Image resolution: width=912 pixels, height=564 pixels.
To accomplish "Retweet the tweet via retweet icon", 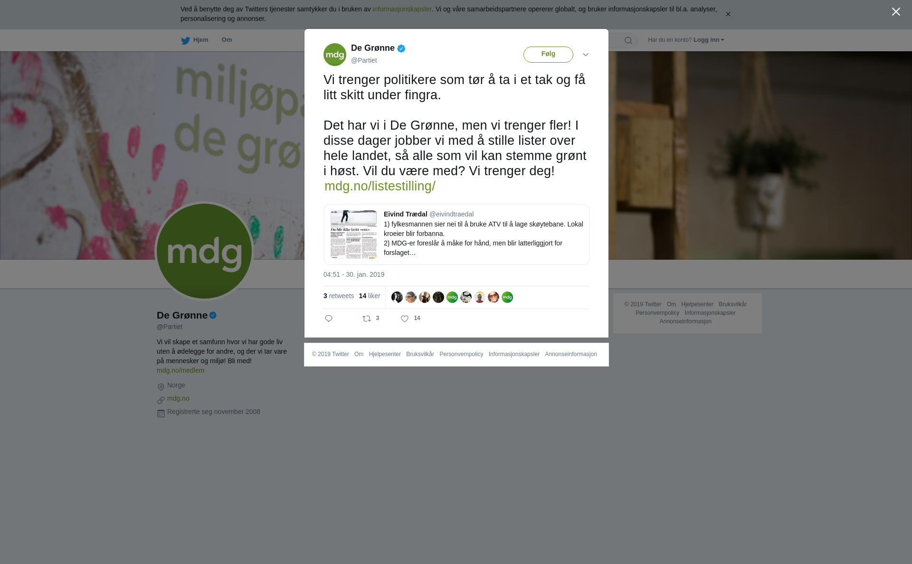I will (367, 319).
